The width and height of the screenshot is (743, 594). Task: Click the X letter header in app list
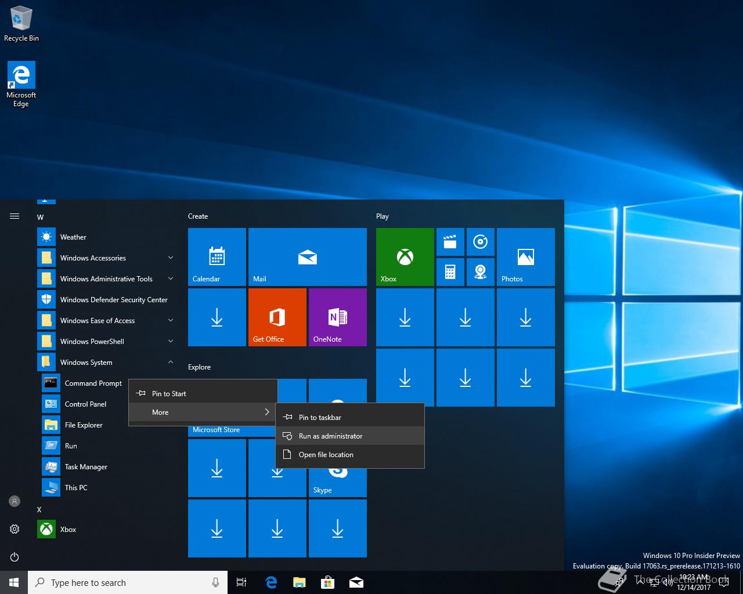click(x=39, y=509)
